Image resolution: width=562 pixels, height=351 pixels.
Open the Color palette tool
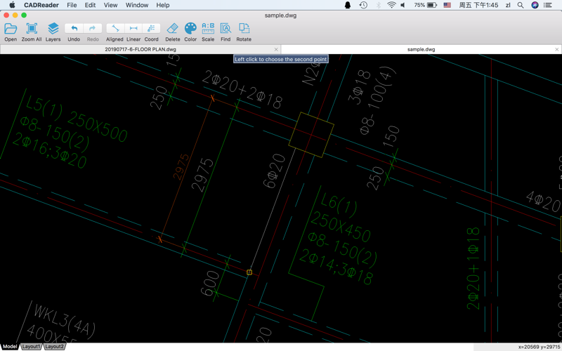pyautogui.click(x=190, y=32)
